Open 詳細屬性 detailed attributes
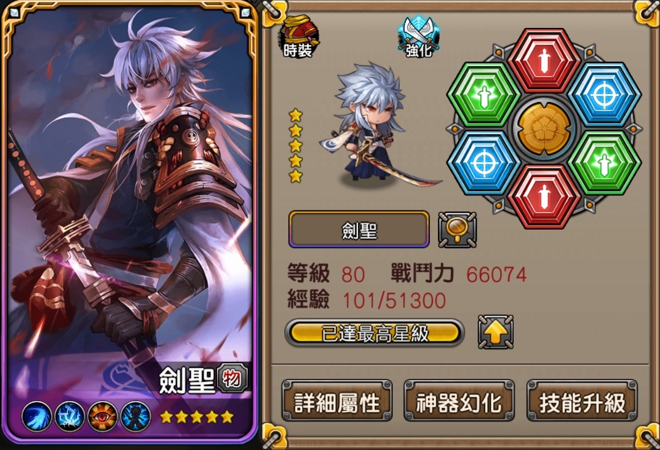This screenshot has height=450, width=660. click(x=337, y=401)
